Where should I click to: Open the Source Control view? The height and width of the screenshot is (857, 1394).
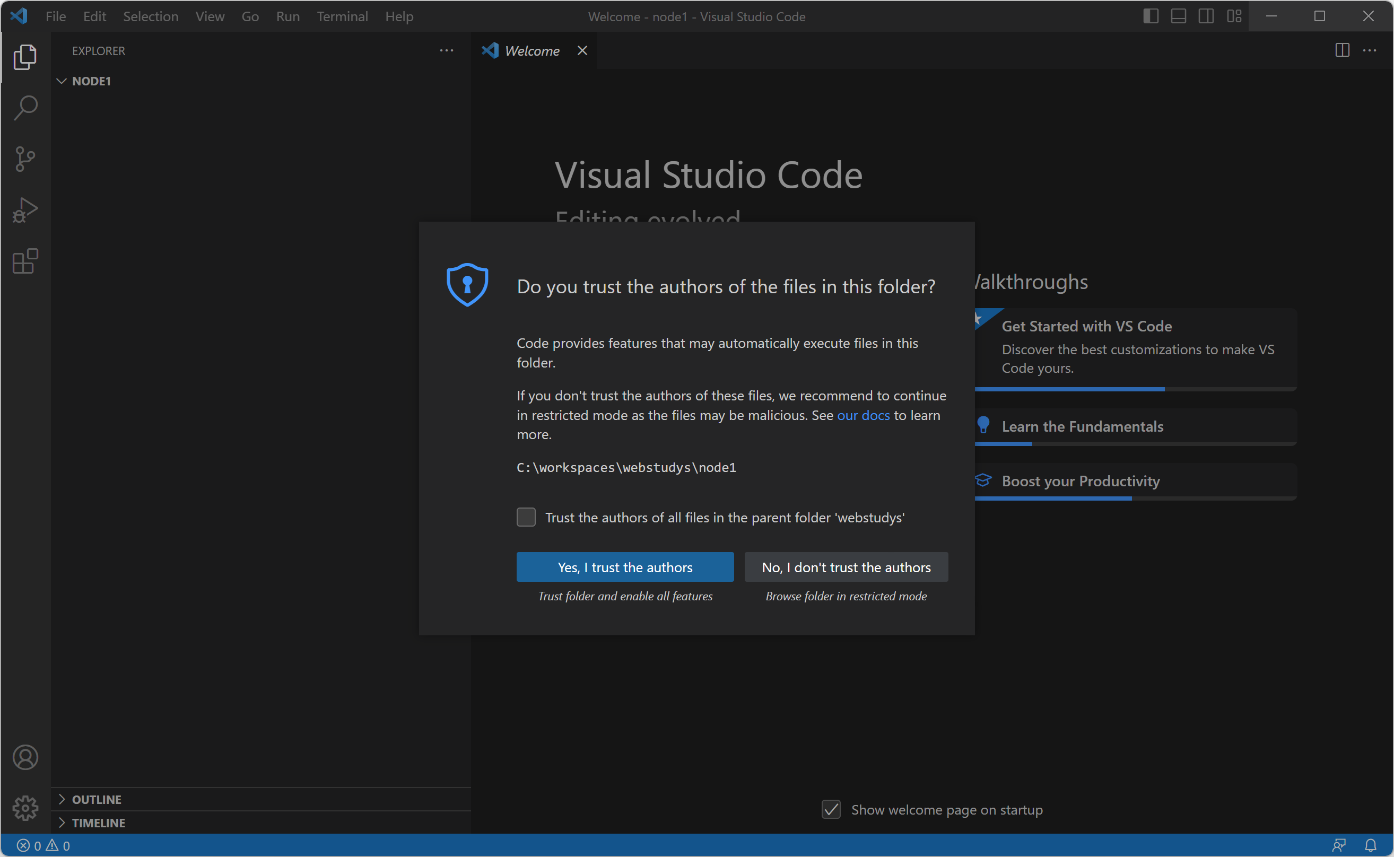[25, 159]
